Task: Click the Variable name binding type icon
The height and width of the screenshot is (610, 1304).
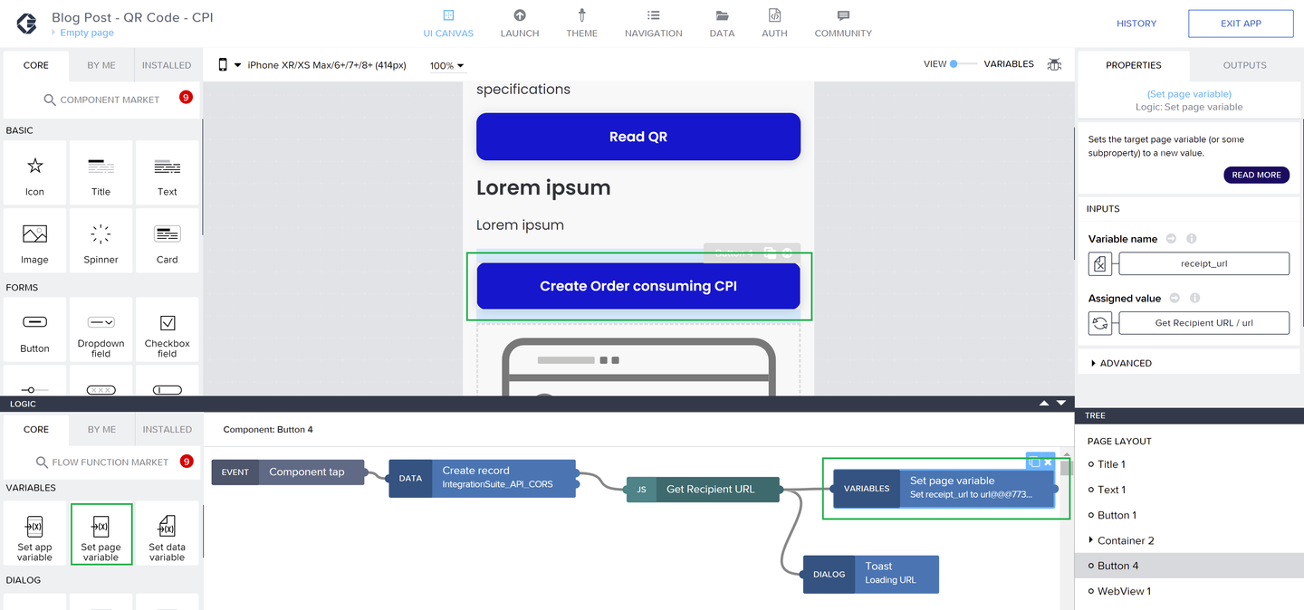Action: pyautogui.click(x=1099, y=264)
